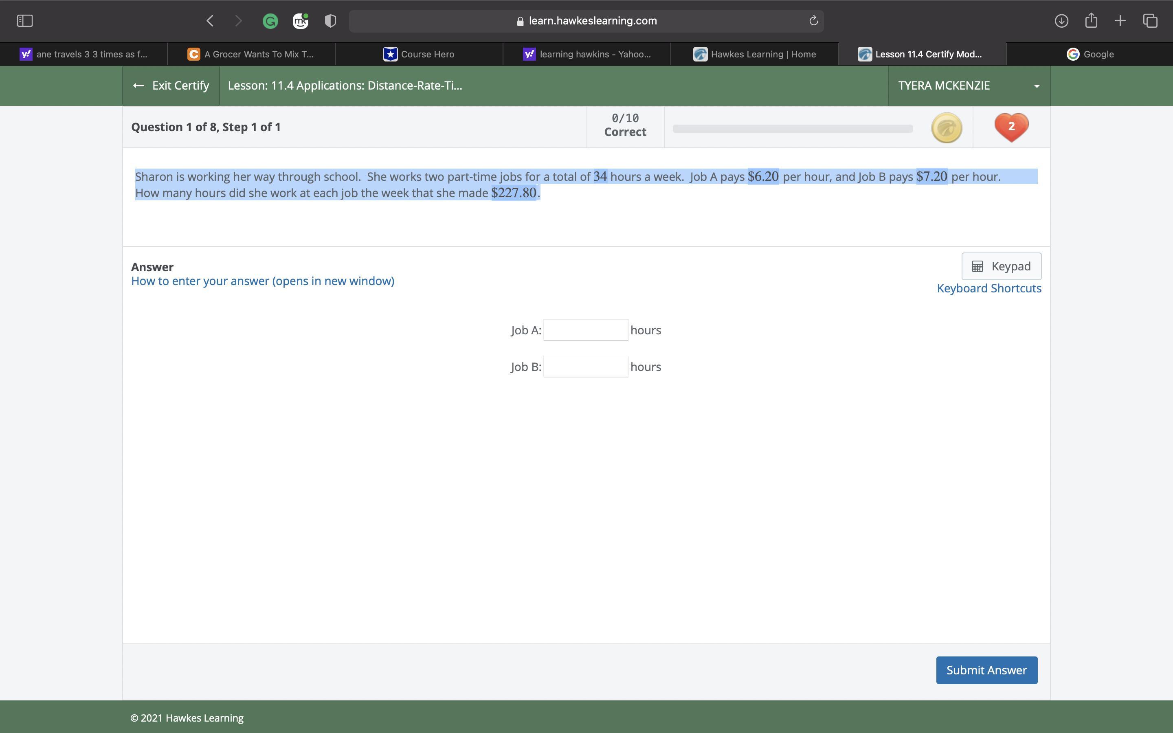Click the red heart lives icon

[x=1011, y=127]
